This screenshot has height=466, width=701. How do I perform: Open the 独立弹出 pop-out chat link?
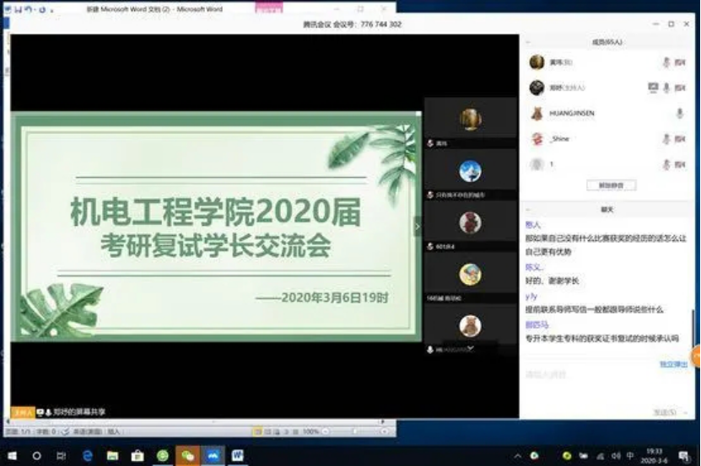point(672,364)
